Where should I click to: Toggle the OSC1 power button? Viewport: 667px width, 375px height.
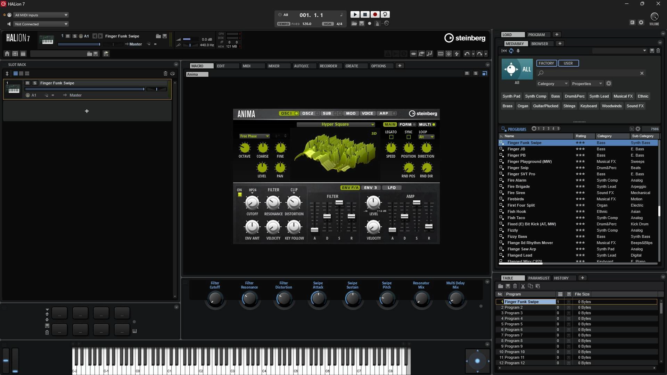[296, 113]
